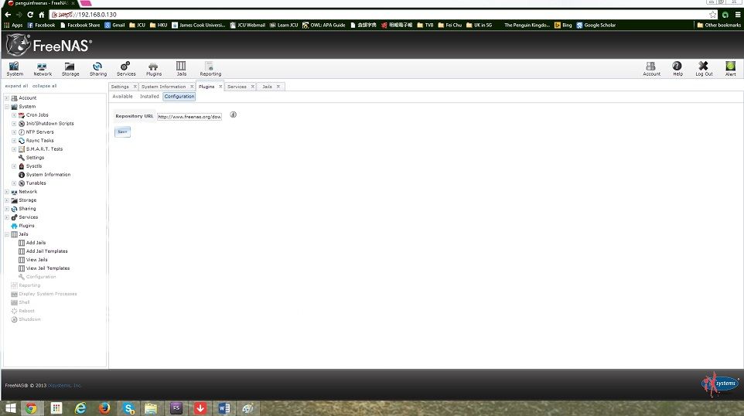Open the Storage toolbar icon
The height and width of the screenshot is (416, 744).
(70, 69)
